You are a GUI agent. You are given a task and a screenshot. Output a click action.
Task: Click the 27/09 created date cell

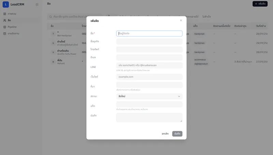pos(262,62)
